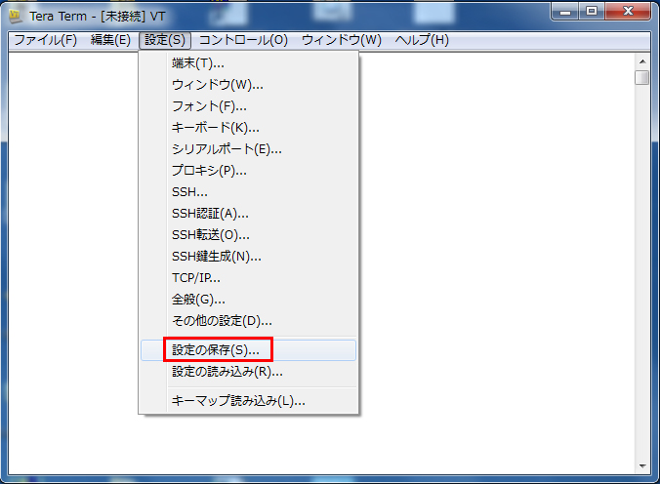Click 設定の保存(S)... to save setup
Viewport: 660px width, 484px height.
point(216,349)
